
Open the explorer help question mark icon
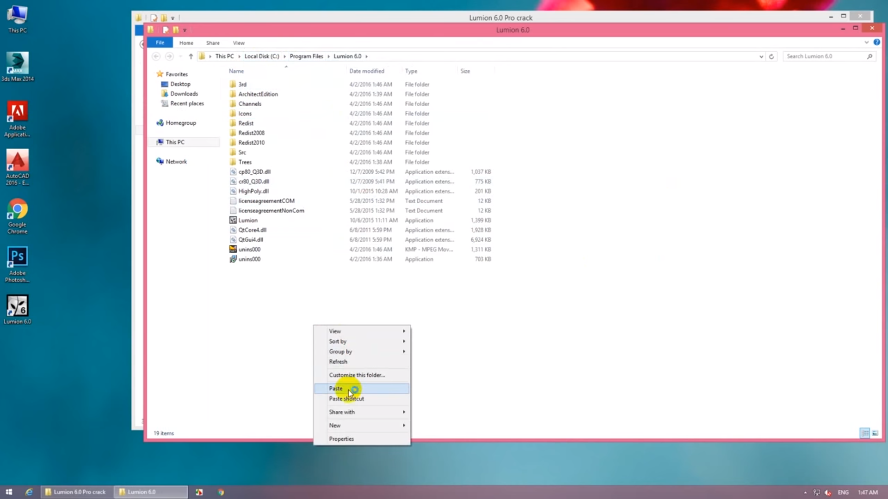tap(876, 42)
